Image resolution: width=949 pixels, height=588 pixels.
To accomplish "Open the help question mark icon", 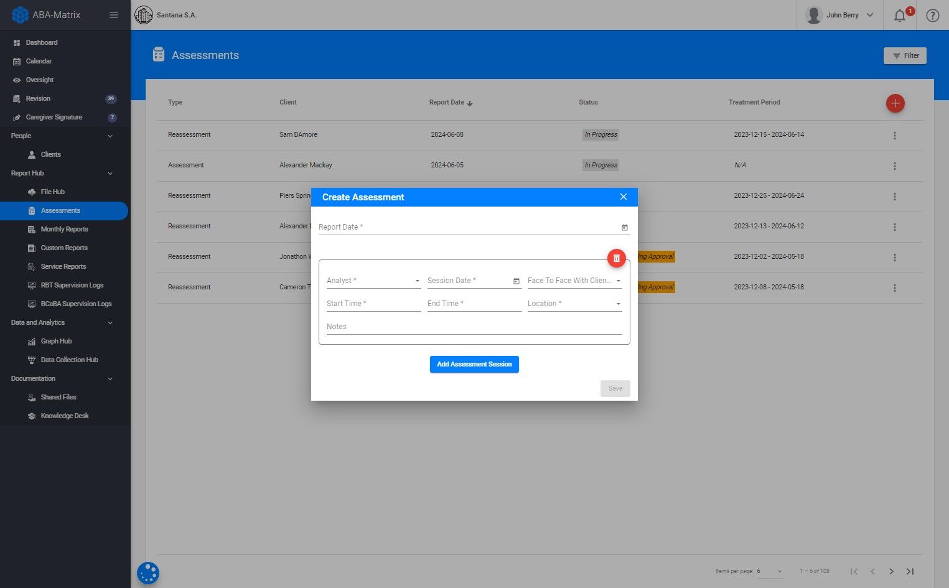I will tap(932, 16).
